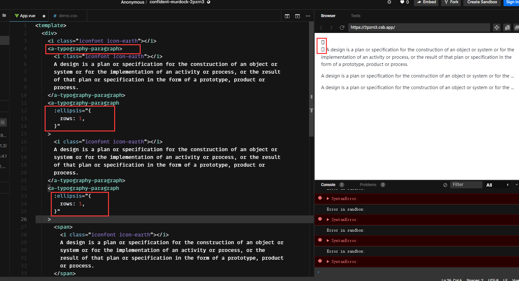Viewport: 519px width, 281px height.
Task: Select the Browser preview tab
Action: point(328,16)
